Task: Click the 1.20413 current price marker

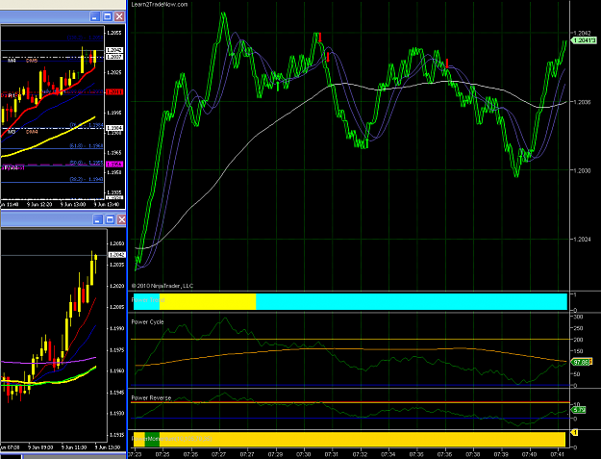Action: click(x=584, y=39)
